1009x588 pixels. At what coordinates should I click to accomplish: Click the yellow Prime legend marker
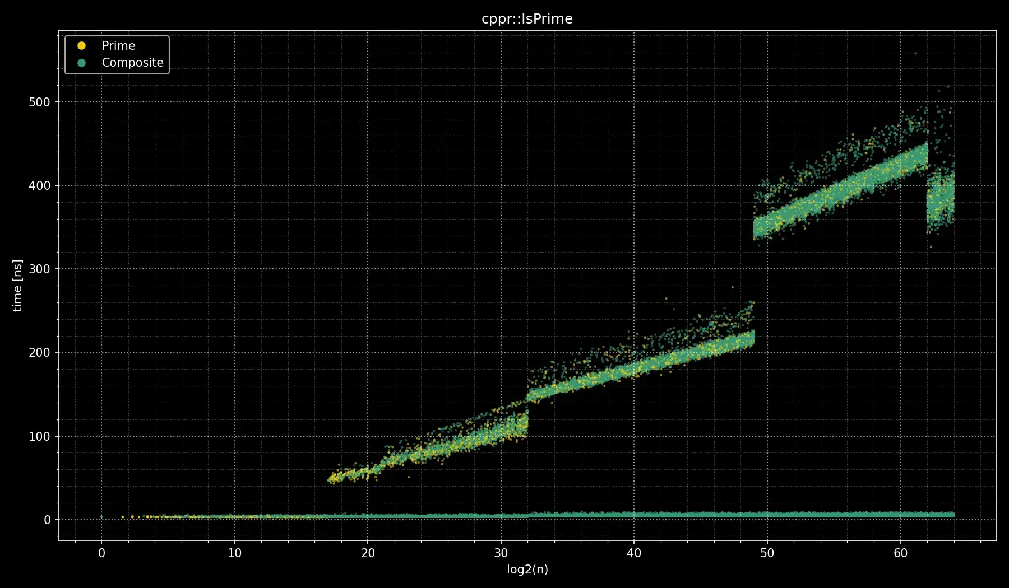81,46
